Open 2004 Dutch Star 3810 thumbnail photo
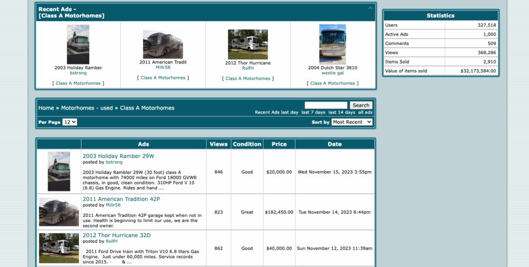Image resolution: width=529 pixels, height=267 pixels. [x=332, y=44]
